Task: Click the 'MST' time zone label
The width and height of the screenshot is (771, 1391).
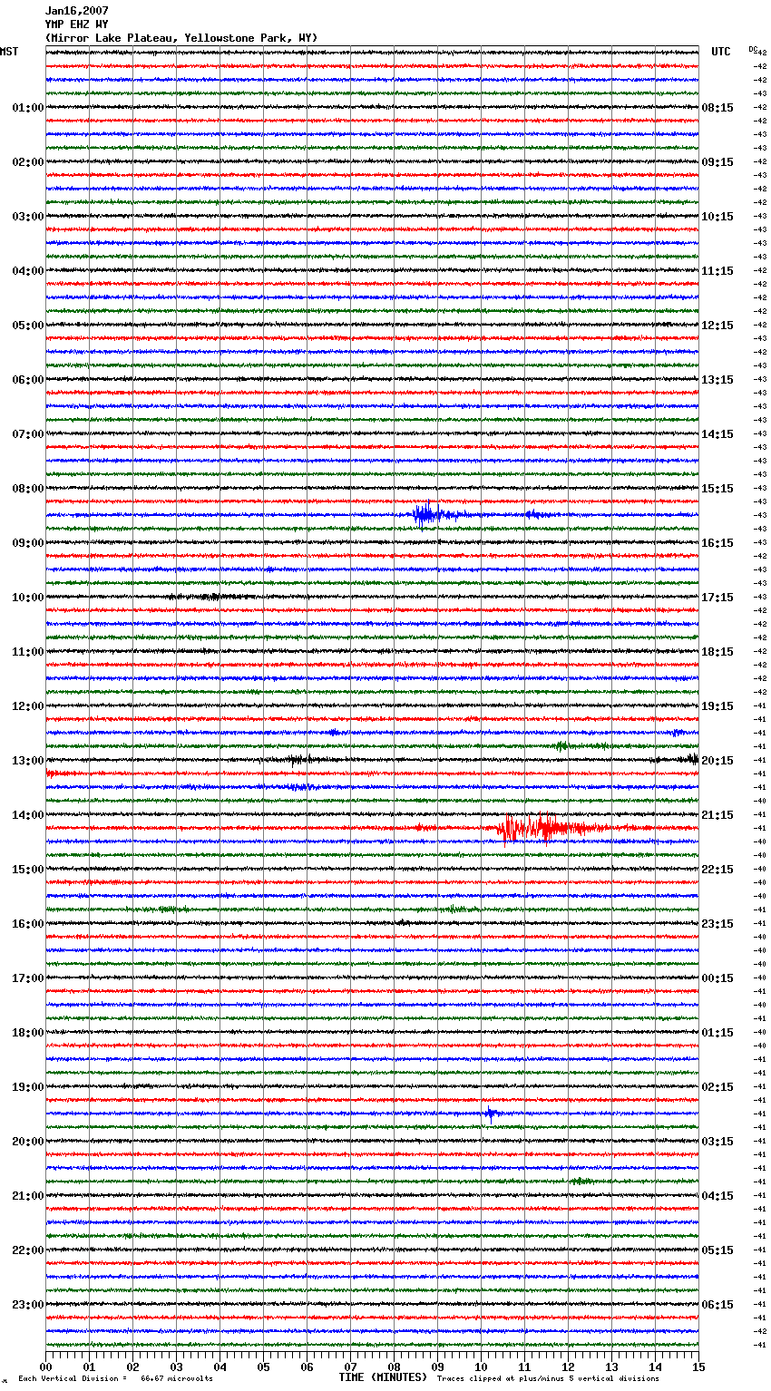Action: pos(9,52)
